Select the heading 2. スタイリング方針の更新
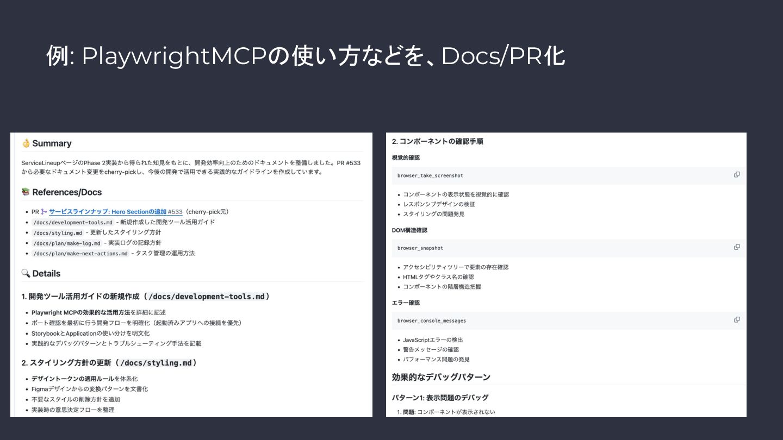Image resolution: width=783 pixels, height=440 pixels. 109,362
